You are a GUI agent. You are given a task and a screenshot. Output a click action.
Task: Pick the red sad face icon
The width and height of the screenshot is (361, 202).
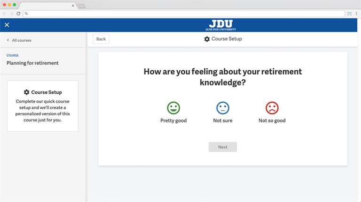click(x=272, y=108)
